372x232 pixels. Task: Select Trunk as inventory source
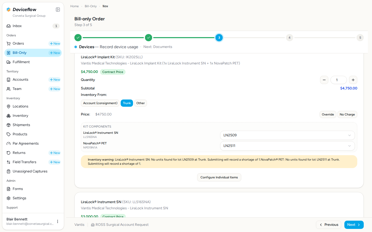[127, 103]
